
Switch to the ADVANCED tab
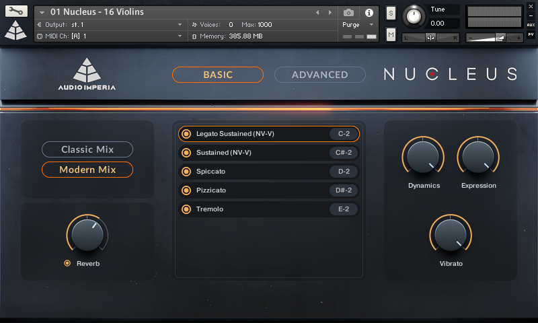tap(320, 75)
